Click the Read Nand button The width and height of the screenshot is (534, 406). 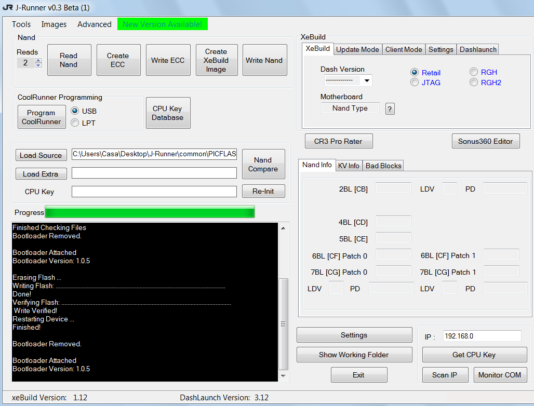(x=69, y=60)
